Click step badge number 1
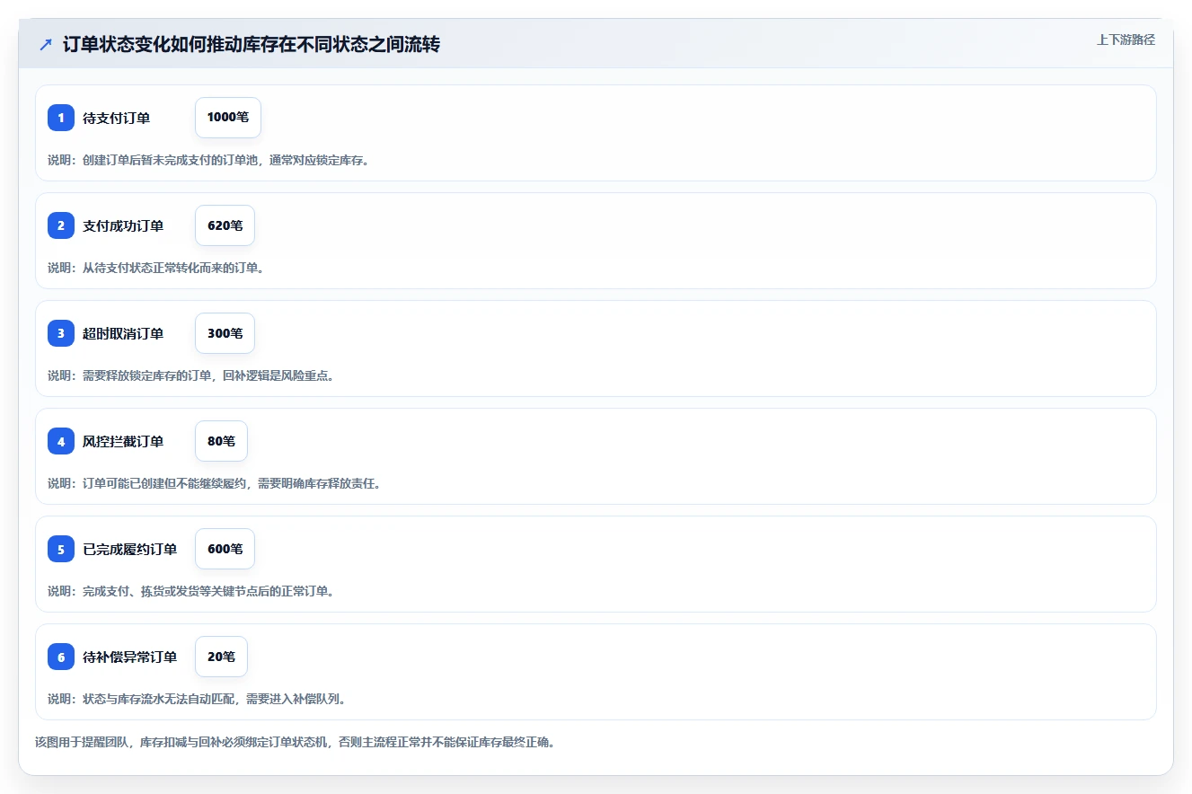The width and height of the screenshot is (1192, 794). point(61,118)
